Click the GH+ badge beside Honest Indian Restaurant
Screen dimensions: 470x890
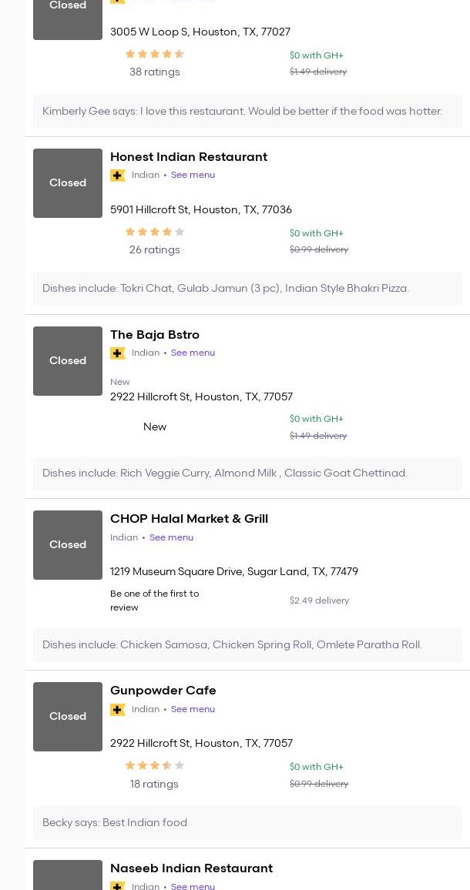tap(118, 176)
